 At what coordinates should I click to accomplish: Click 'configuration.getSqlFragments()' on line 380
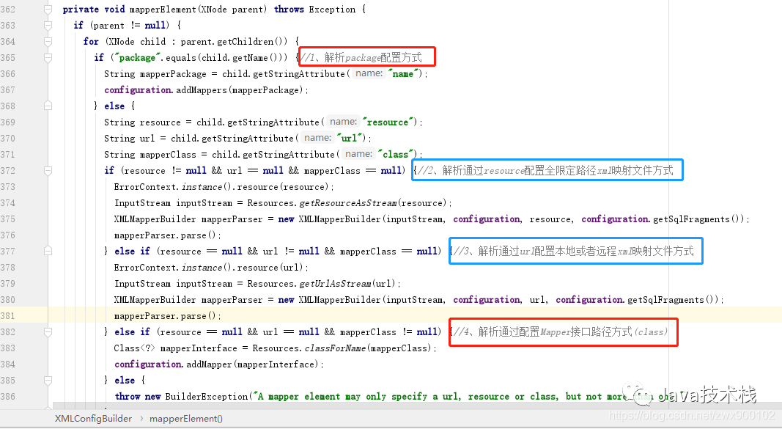pyautogui.click(x=637, y=299)
